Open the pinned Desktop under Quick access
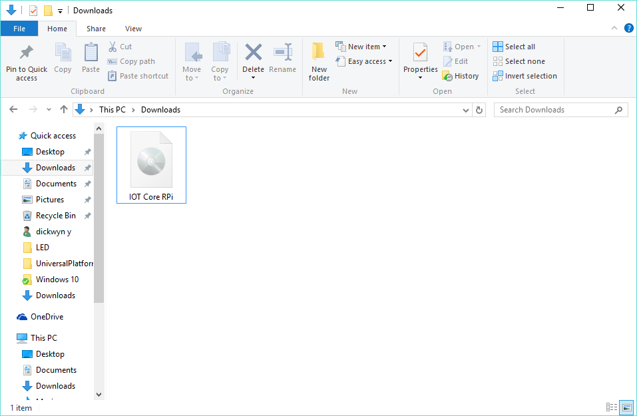Image resolution: width=637 pixels, height=416 pixels. (x=50, y=152)
